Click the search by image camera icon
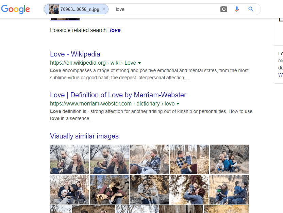This screenshot has height=213, width=283. [x=223, y=9]
